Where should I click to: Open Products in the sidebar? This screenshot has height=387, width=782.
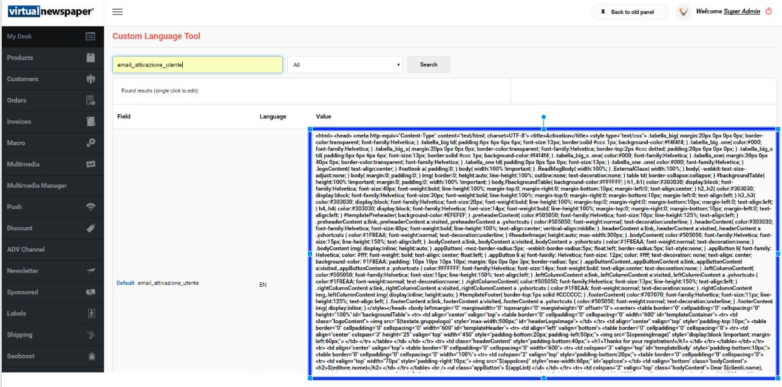click(x=20, y=58)
